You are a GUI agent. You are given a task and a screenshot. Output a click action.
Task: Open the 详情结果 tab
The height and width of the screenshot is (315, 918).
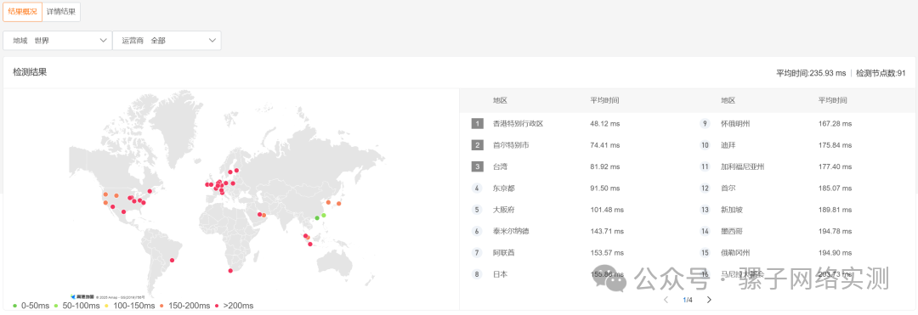pos(61,11)
